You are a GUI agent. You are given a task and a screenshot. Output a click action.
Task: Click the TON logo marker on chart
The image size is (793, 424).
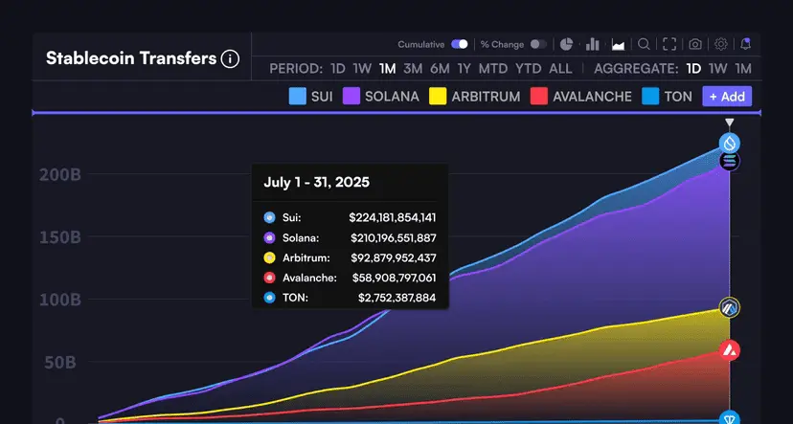[x=729, y=419]
